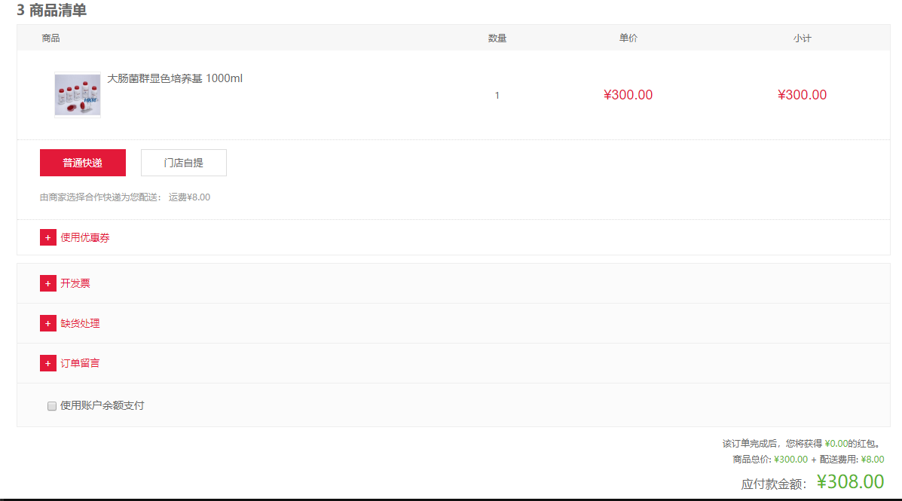The height and width of the screenshot is (501, 902).
Task: Click the ¥308.00 payable total amount
Action: pos(850,482)
